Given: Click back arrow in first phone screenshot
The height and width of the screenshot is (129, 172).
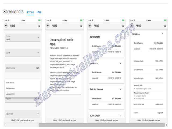Looking at the screenshot, I should pyautogui.click(x=6, y=26).
